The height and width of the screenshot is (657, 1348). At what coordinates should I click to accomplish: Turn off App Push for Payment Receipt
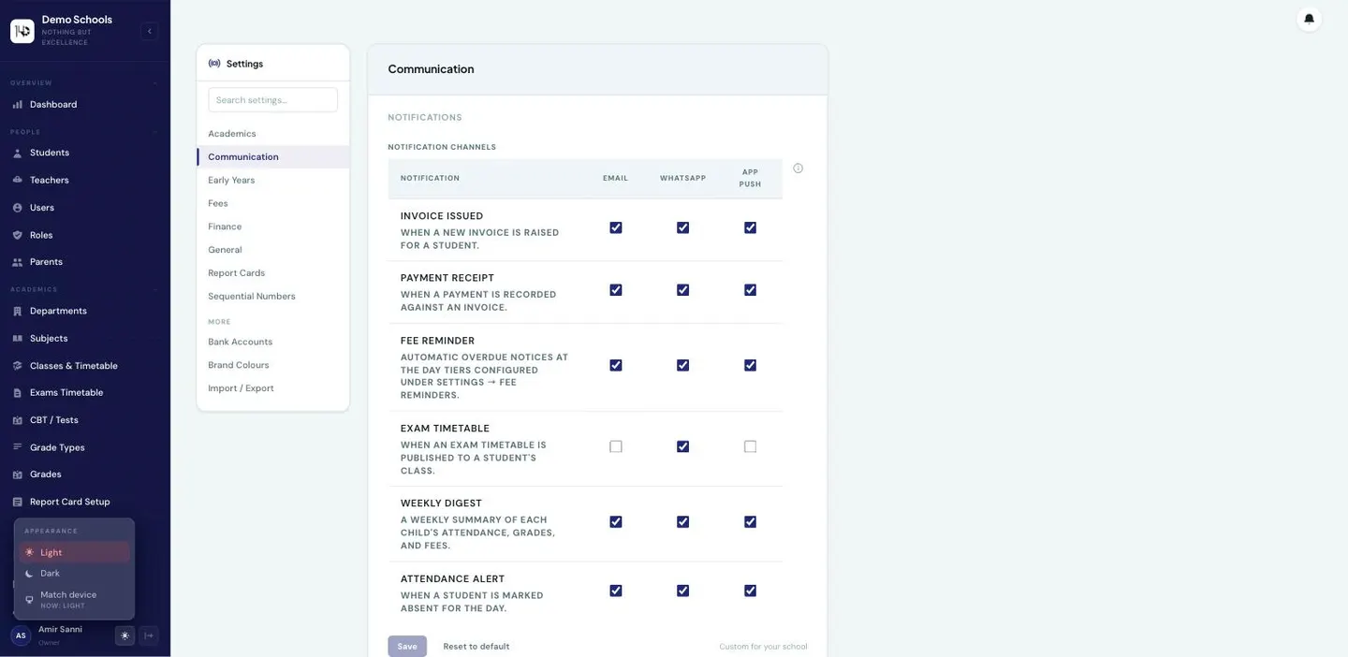click(751, 290)
